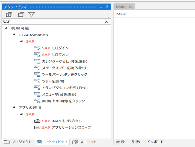Select ツリーを展開 text
Screen dimensions: 195x147
53,81
